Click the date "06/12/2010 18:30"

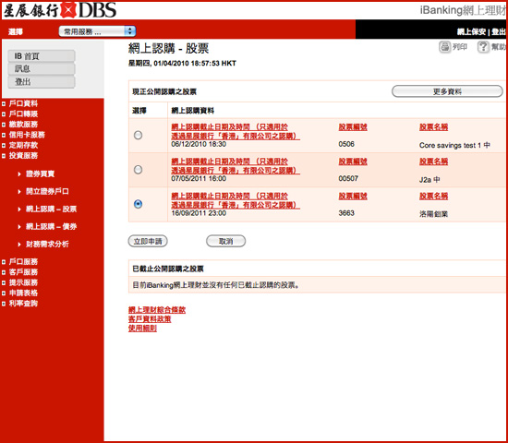click(x=199, y=144)
